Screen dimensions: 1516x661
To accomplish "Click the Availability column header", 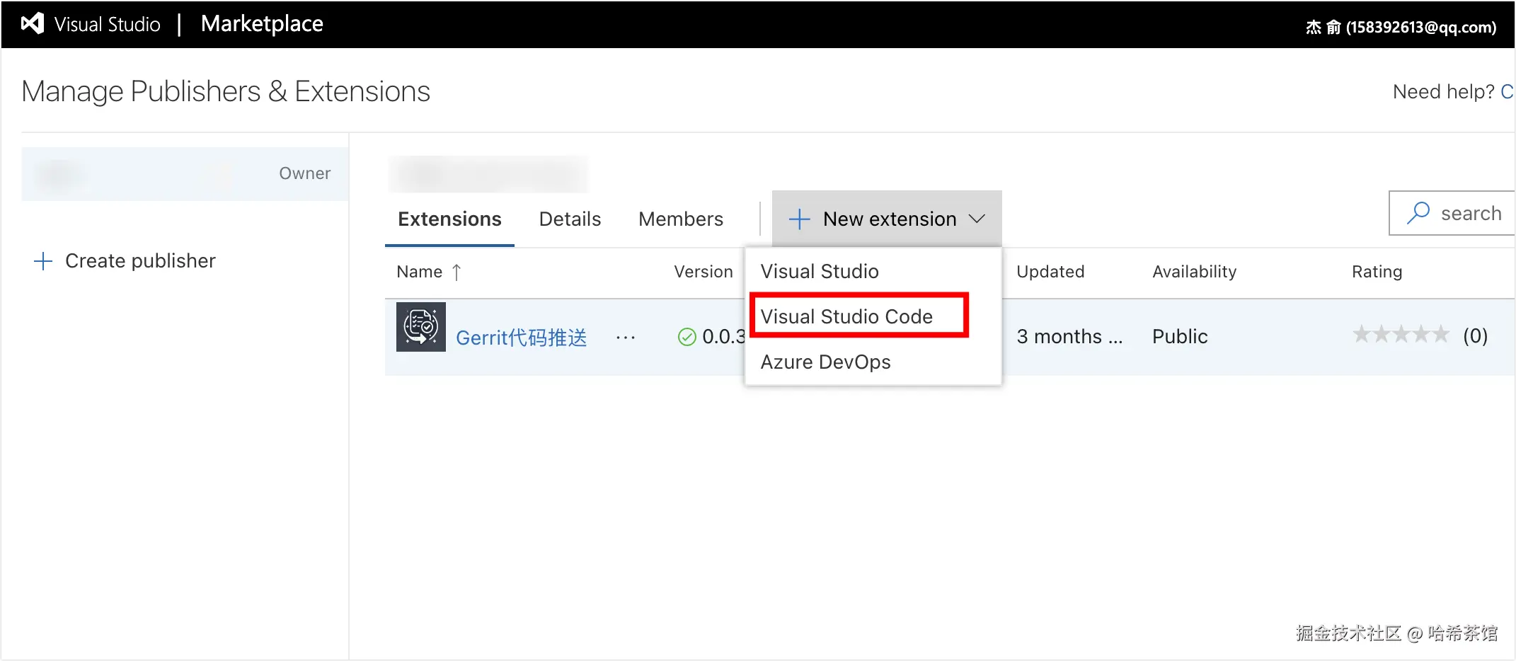I will pyautogui.click(x=1194, y=272).
